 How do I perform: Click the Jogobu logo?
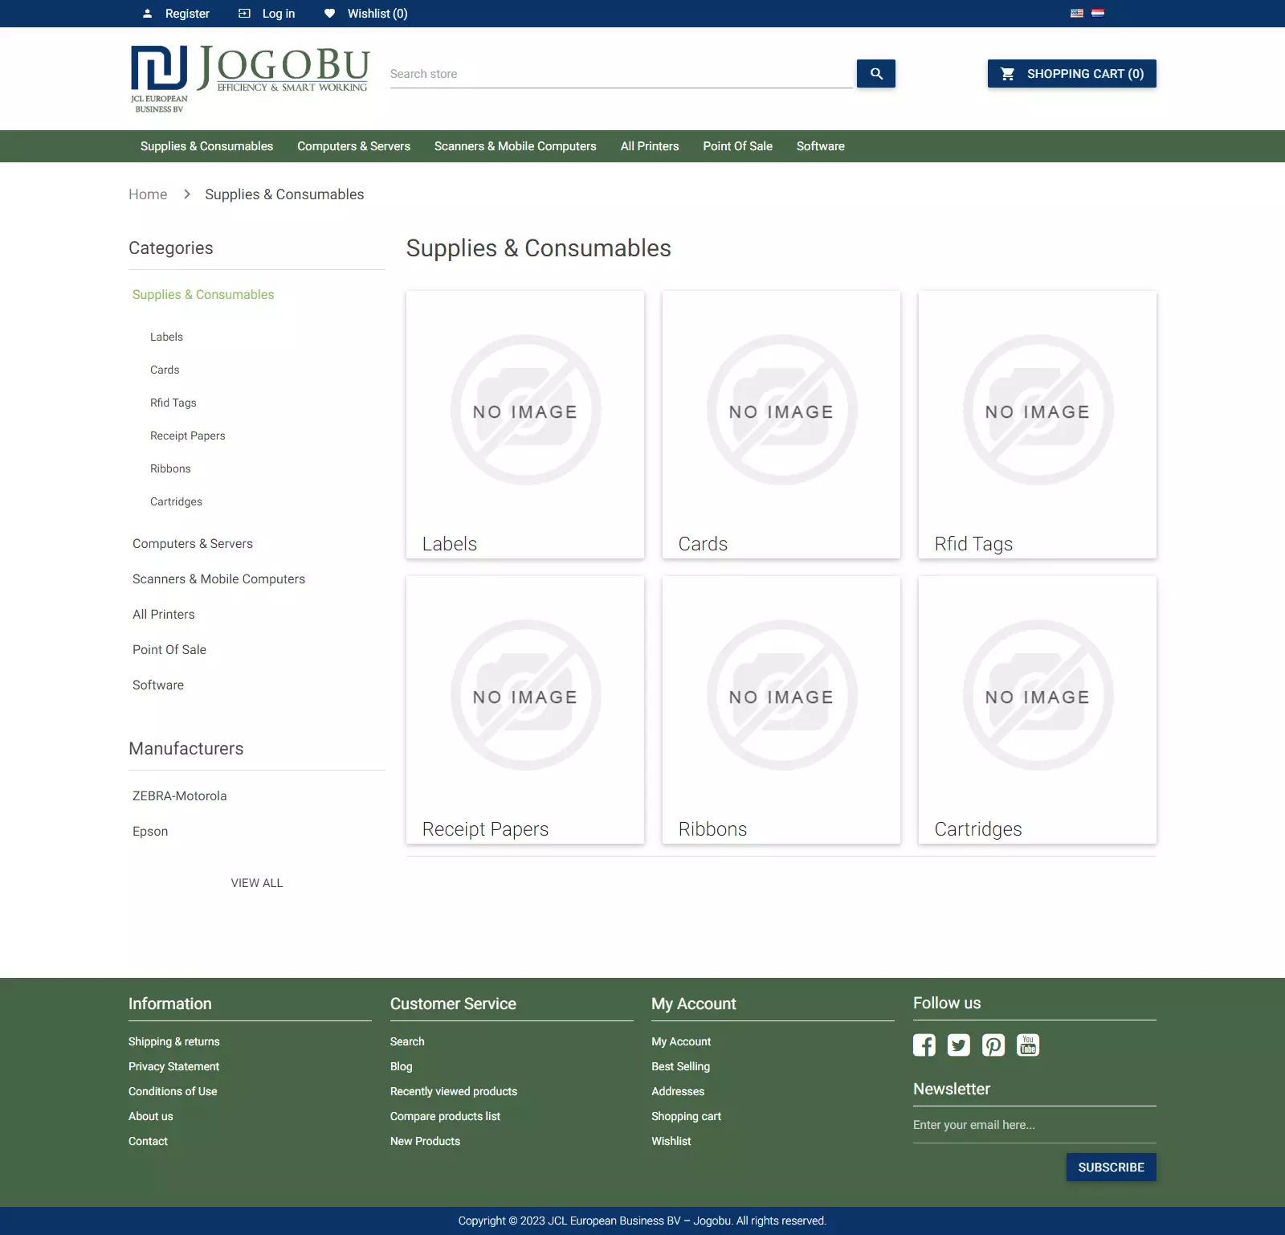point(250,78)
